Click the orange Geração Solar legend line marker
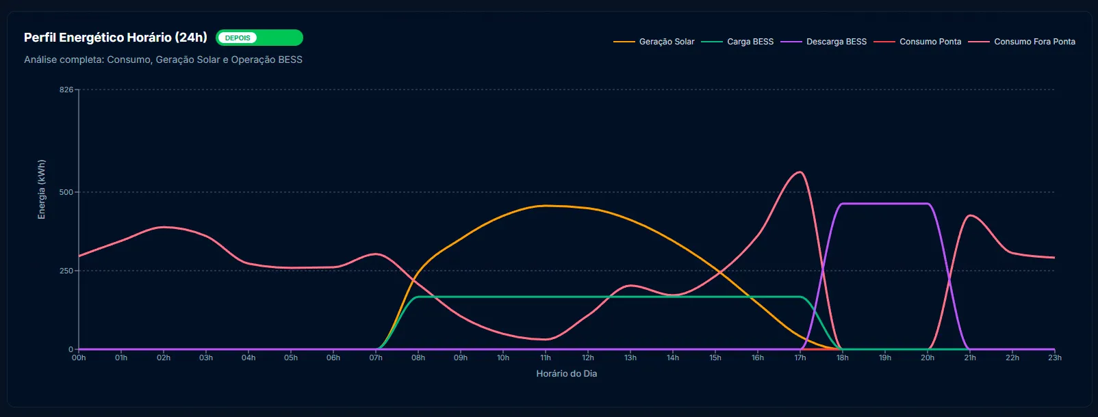 [624, 42]
